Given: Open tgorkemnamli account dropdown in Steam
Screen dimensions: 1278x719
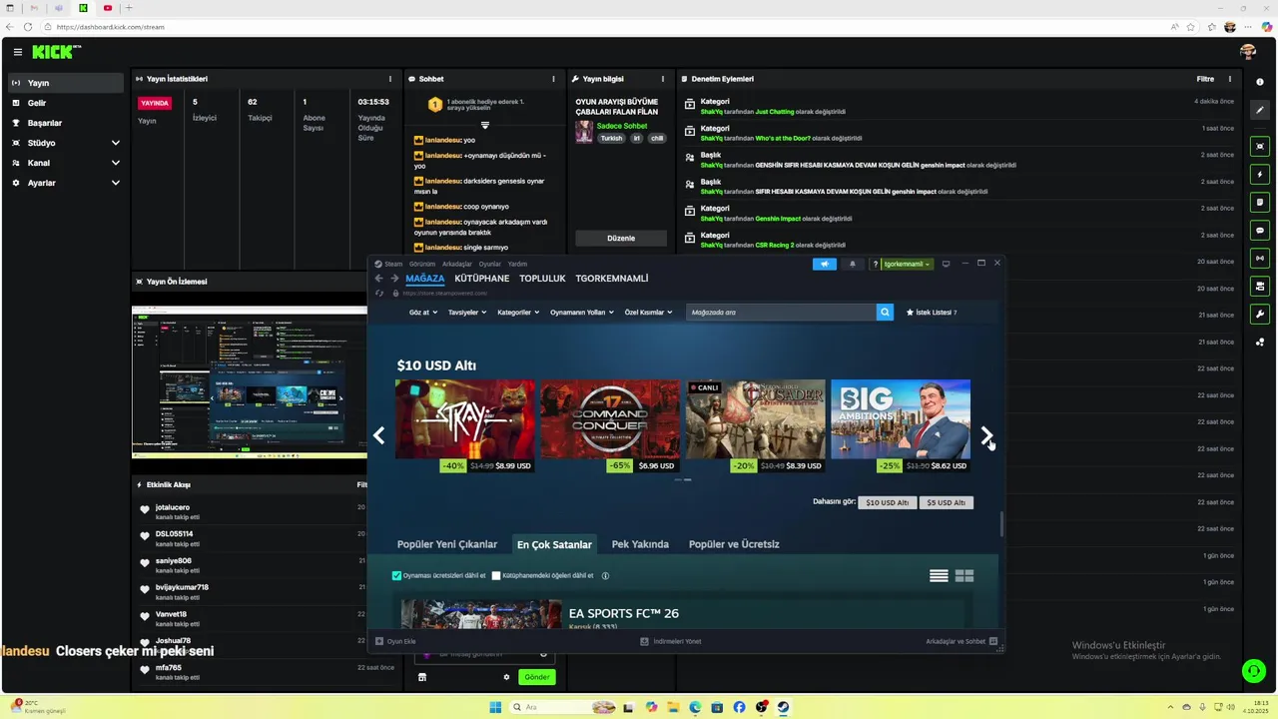Looking at the screenshot, I should 908,264.
